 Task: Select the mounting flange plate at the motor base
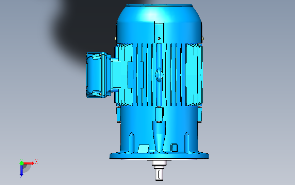(159, 156)
